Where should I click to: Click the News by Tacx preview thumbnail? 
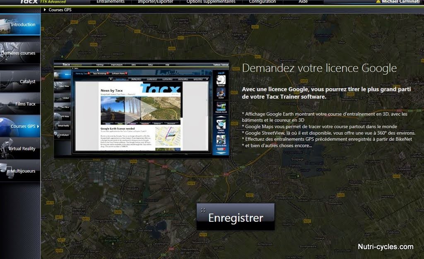pos(142,109)
